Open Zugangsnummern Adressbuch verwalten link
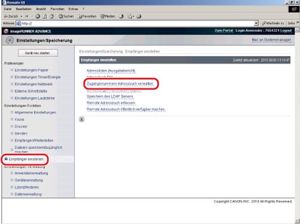 pyautogui.click(x=120, y=84)
